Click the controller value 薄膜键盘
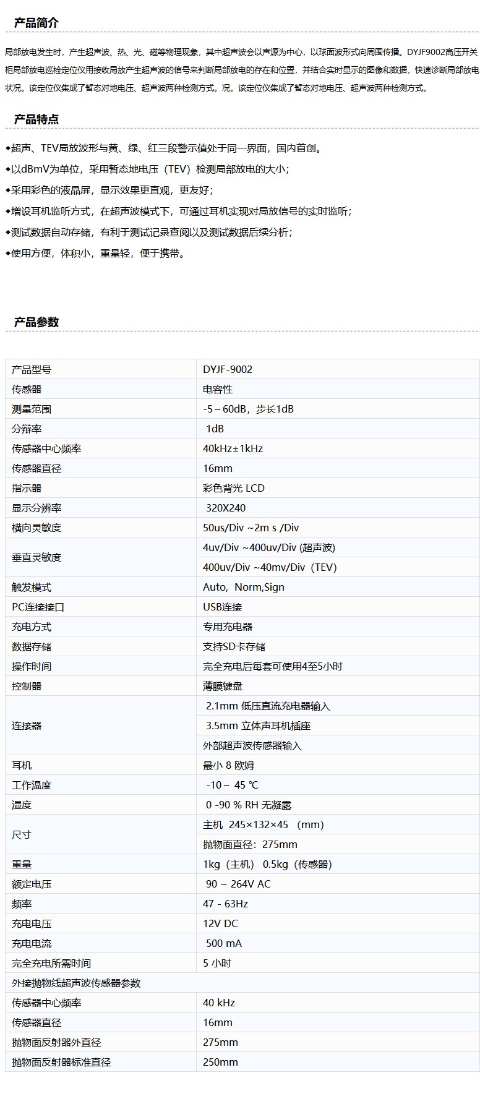Image resolution: width=480 pixels, height=1096 pixels. [223, 686]
